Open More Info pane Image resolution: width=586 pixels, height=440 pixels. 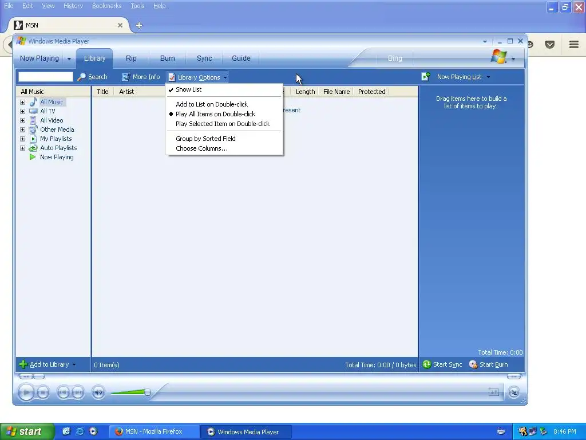[x=141, y=77]
